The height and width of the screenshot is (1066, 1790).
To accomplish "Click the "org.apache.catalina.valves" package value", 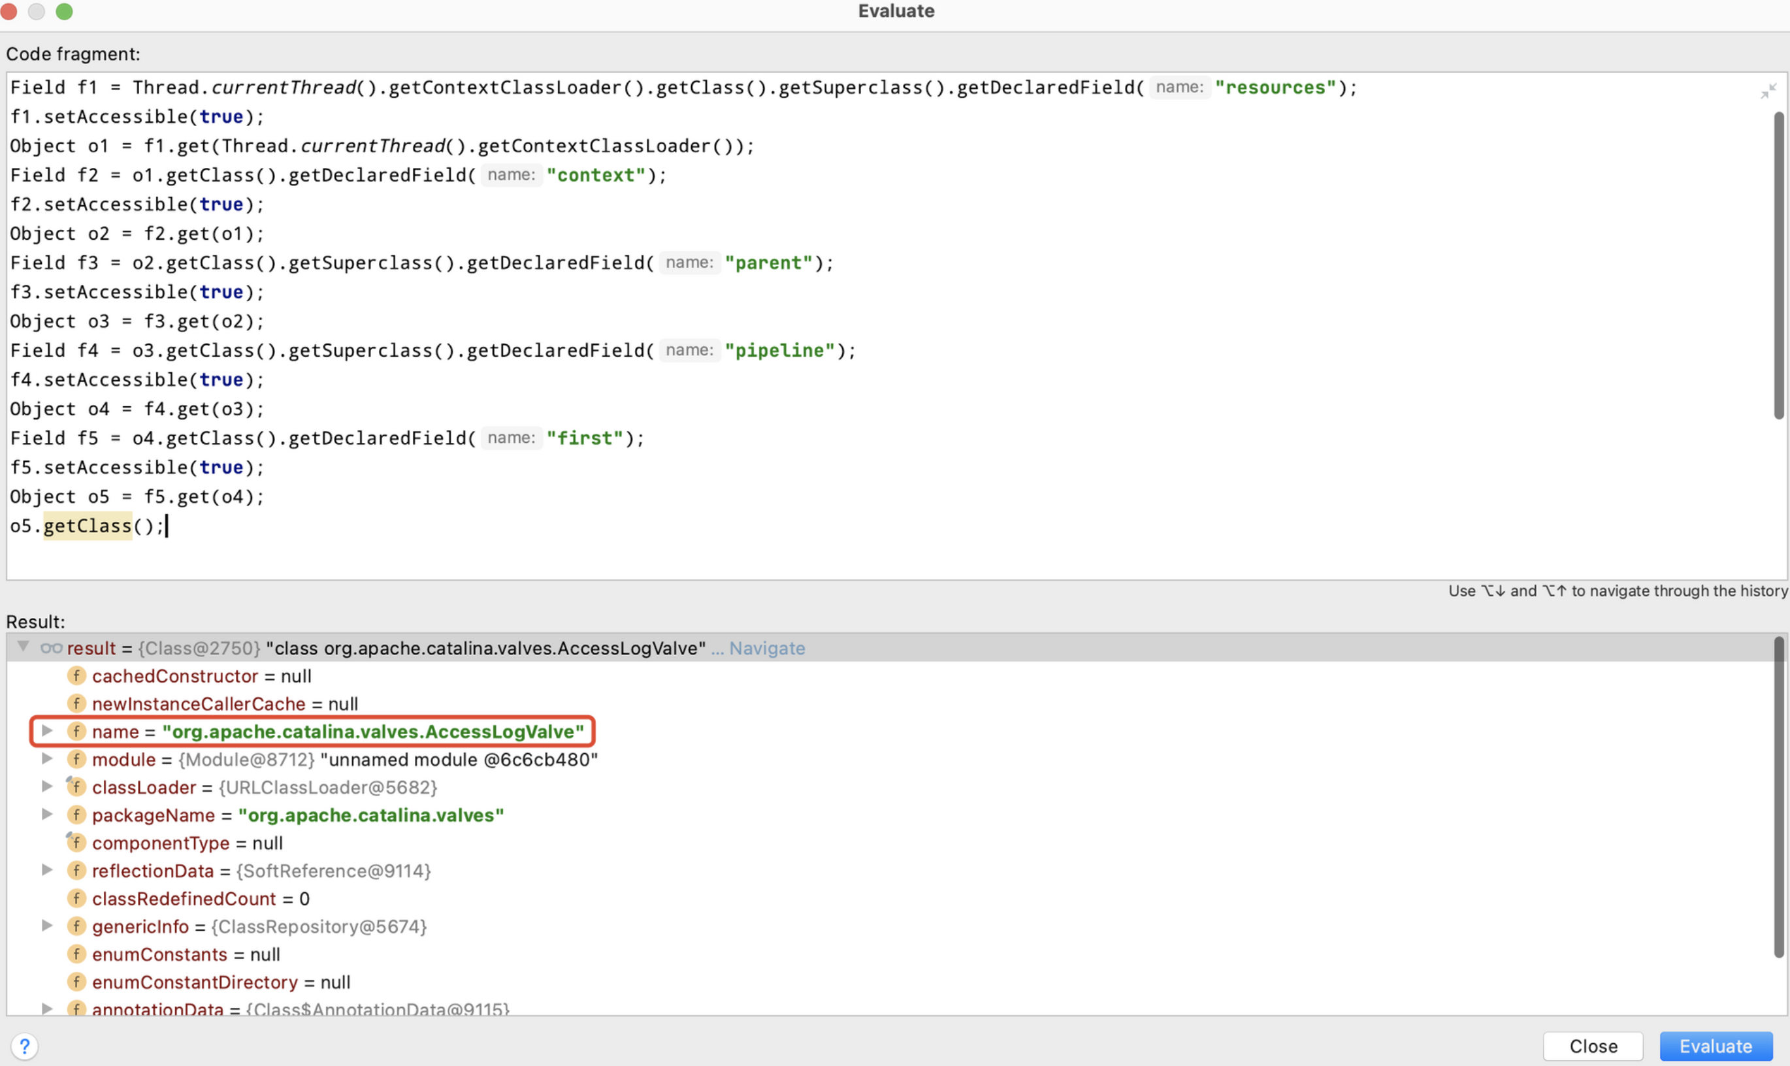I will click(x=370, y=815).
